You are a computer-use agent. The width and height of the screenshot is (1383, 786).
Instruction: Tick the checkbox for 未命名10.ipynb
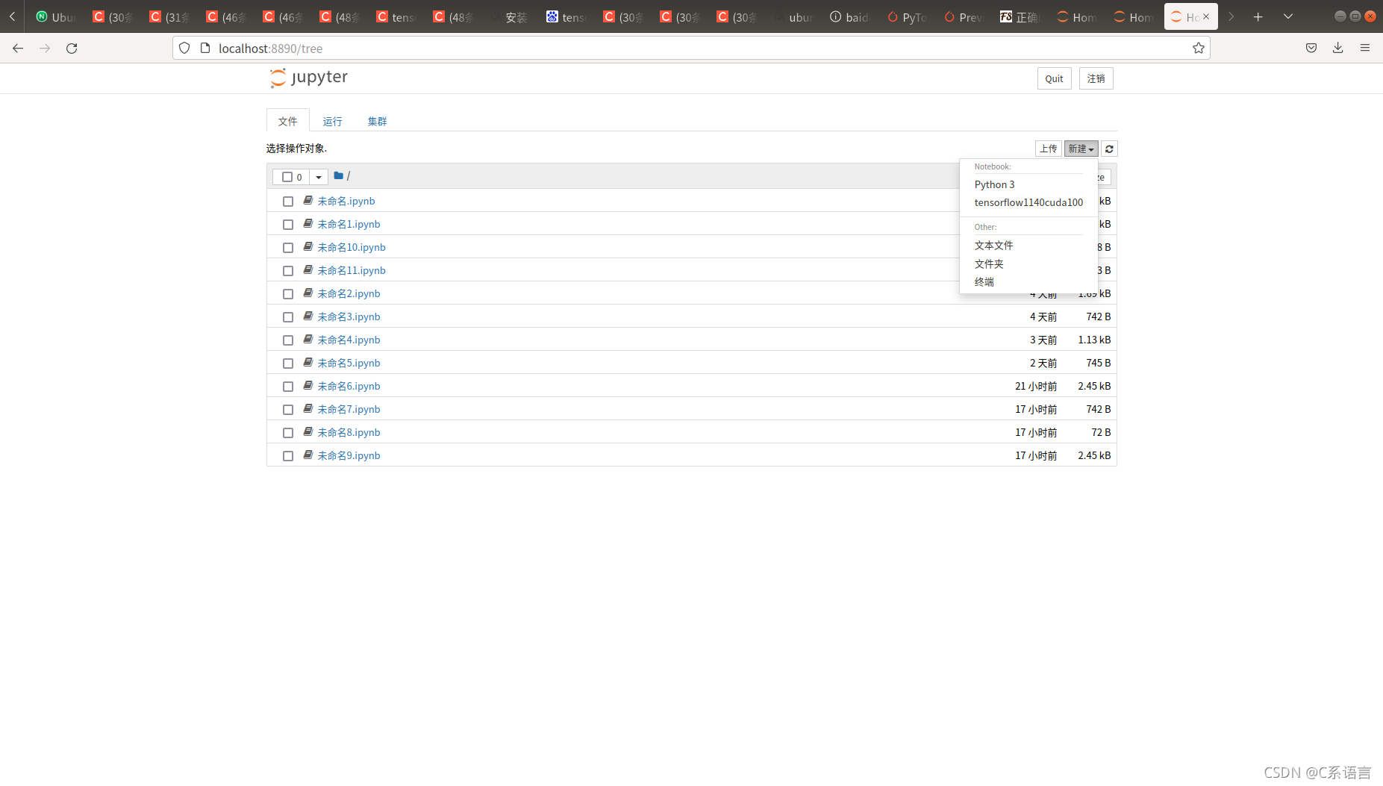(288, 248)
